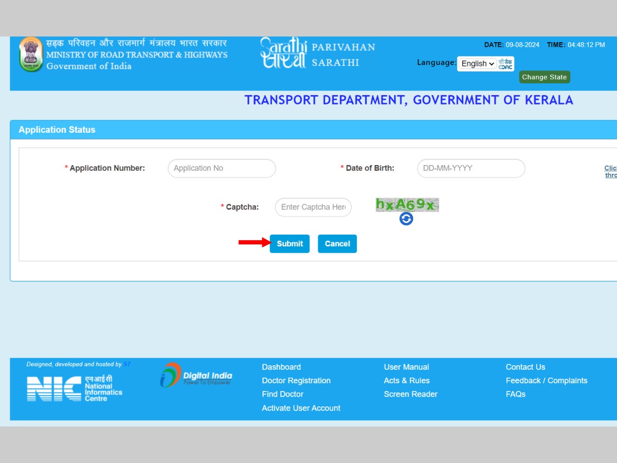Image resolution: width=617 pixels, height=463 pixels.
Task: Click the Change State button
Action: [545, 77]
